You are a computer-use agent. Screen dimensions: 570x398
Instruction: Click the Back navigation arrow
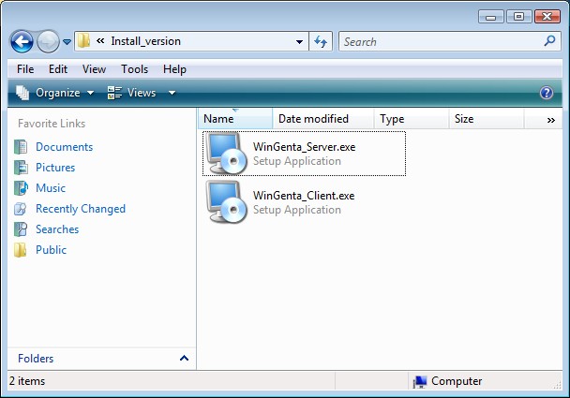tap(22, 41)
